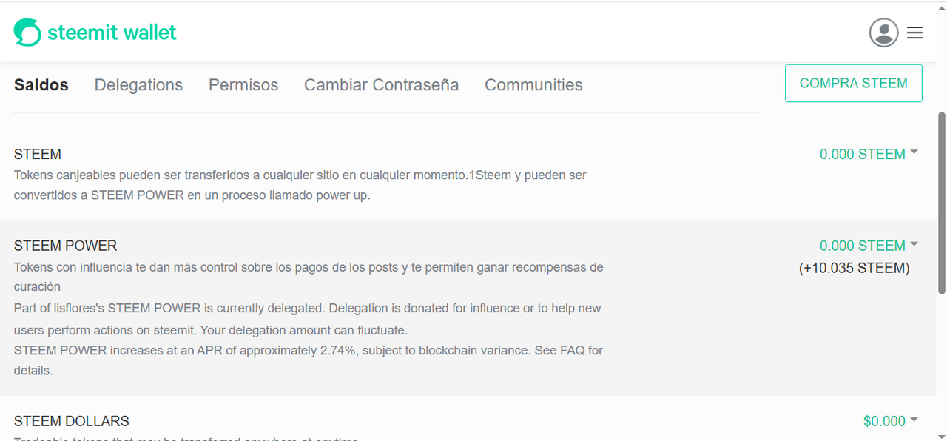The image size is (947, 441).
Task: Go to the Permisos tab
Action: tap(243, 85)
